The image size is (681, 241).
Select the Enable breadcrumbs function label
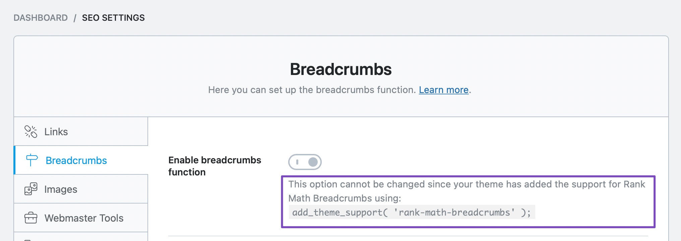pyautogui.click(x=214, y=166)
